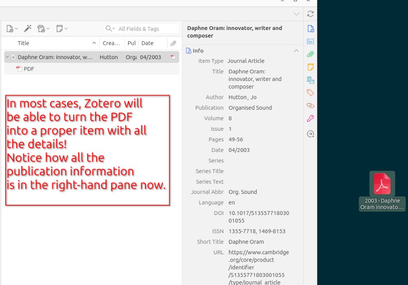
Task: Click the Hutton creator cell in item row
Action: click(x=109, y=57)
